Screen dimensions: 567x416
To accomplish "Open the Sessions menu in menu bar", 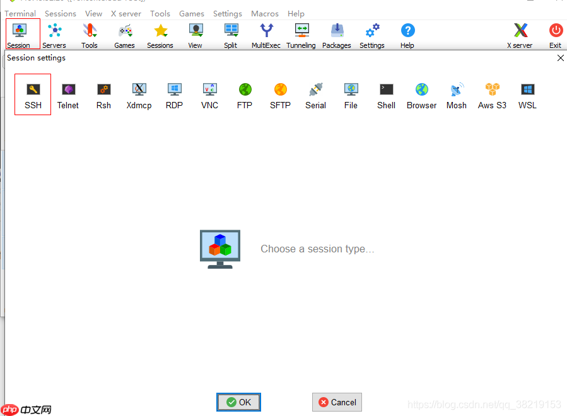I will click(x=61, y=14).
